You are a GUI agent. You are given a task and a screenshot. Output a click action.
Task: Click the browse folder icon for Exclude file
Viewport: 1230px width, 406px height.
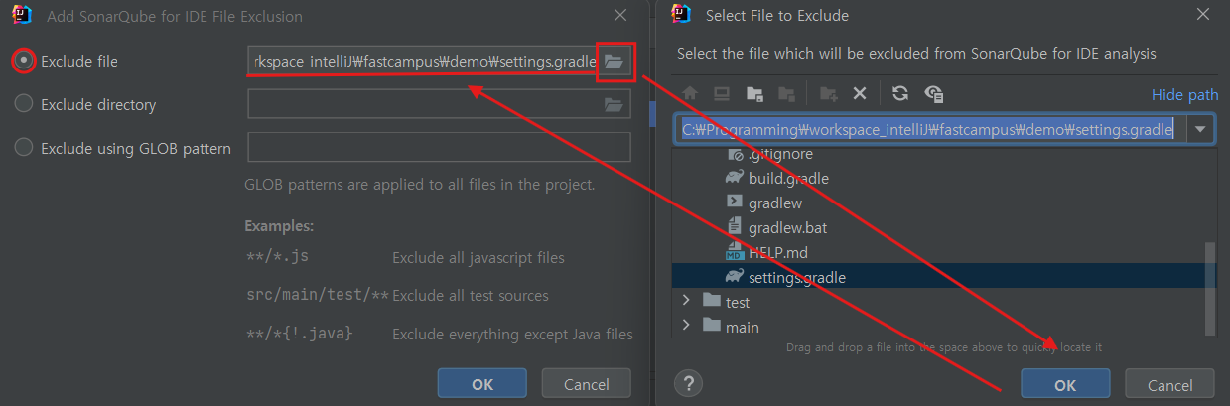(x=614, y=62)
